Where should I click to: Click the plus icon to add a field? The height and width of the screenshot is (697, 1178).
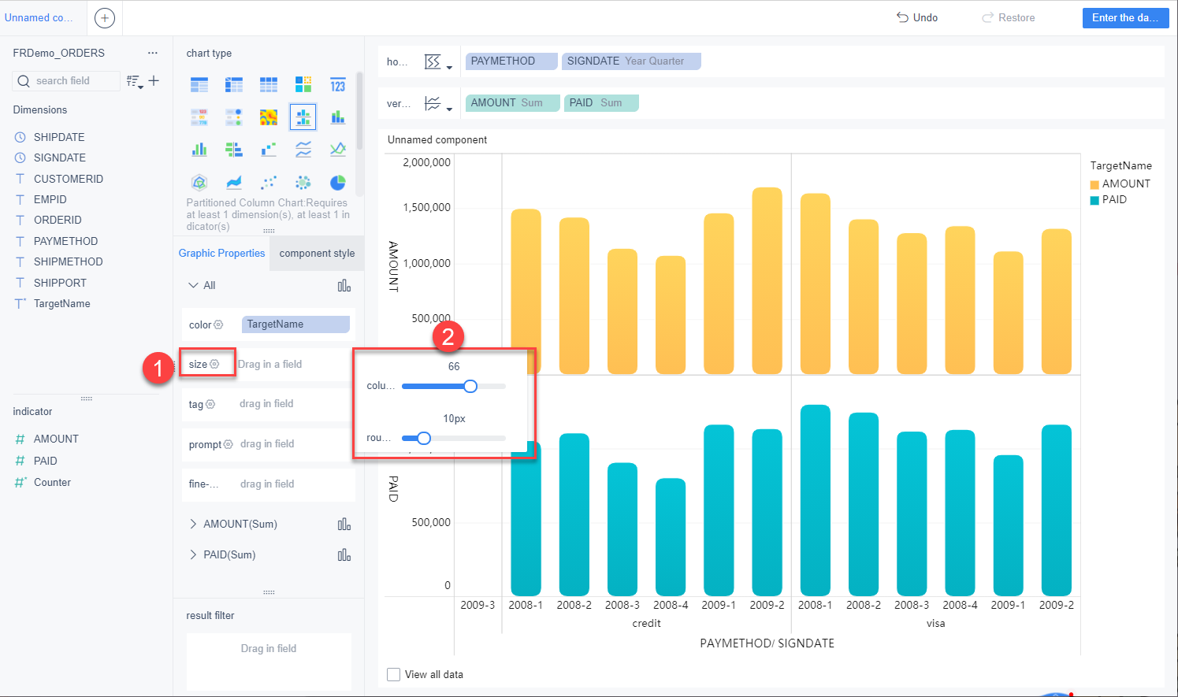click(x=154, y=80)
